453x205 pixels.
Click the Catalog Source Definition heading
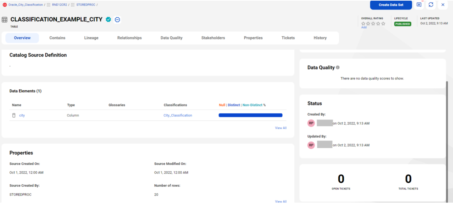tap(38, 55)
